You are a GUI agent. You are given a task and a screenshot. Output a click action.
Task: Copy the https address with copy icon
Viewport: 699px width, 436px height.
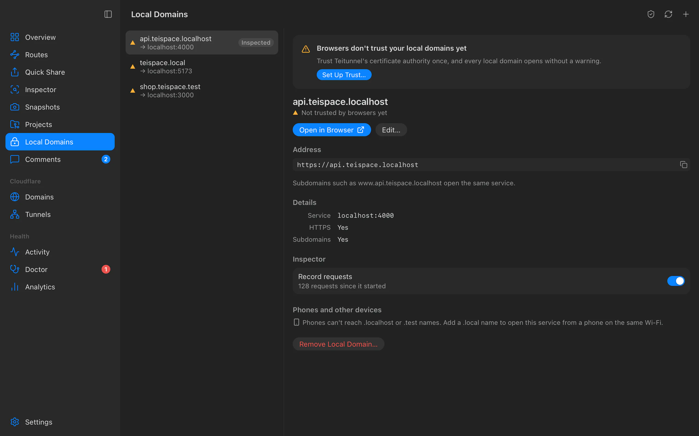[683, 165]
